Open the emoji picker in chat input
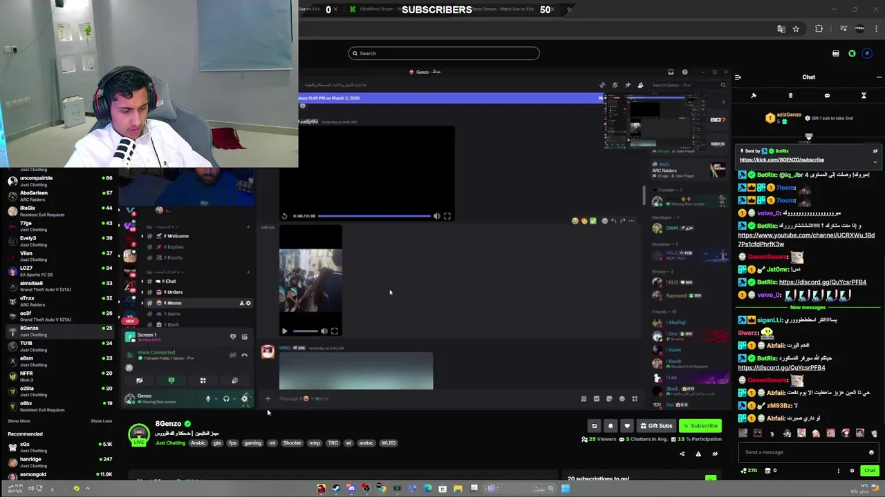 [871, 452]
